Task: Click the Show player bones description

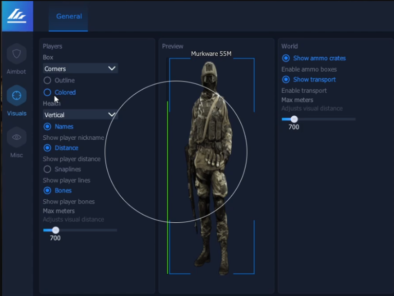Action: tap(69, 202)
